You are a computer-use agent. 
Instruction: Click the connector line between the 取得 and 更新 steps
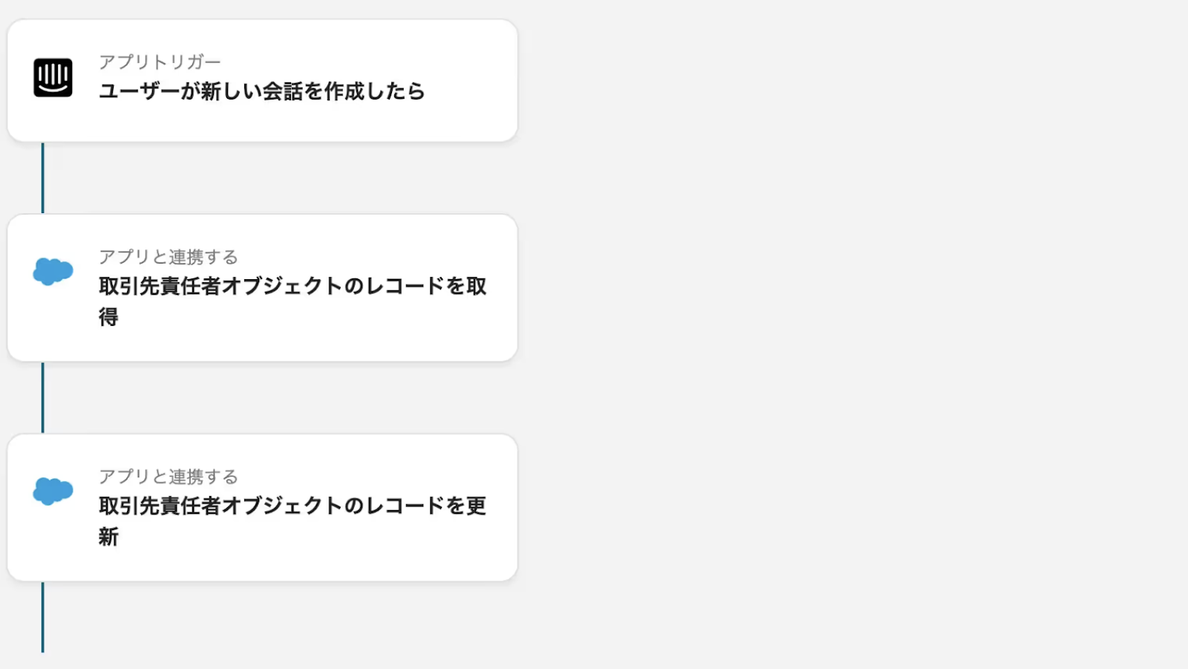[x=43, y=398]
